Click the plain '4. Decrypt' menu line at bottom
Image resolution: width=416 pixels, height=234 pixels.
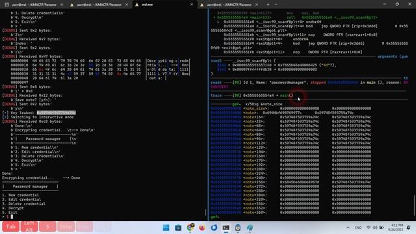point(13,208)
